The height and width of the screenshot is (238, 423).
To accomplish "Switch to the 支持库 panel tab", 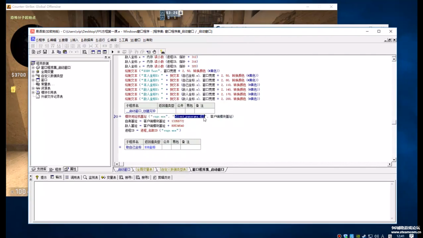I will click(x=39, y=169).
